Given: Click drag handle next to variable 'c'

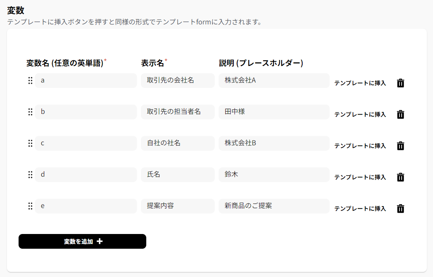Looking at the screenshot, I should (x=30, y=143).
